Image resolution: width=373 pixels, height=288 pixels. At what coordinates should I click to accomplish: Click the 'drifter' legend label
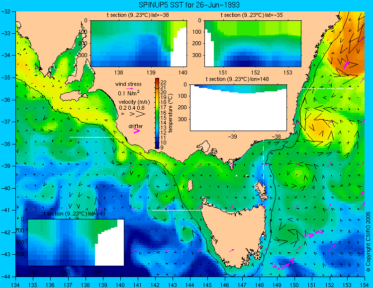pyautogui.click(x=136, y=126)
